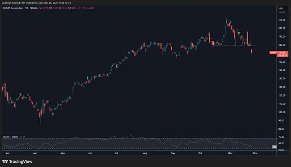Click the TradingView wordmark text
This screenshot has height=167, width=291.
click(21, 161)
